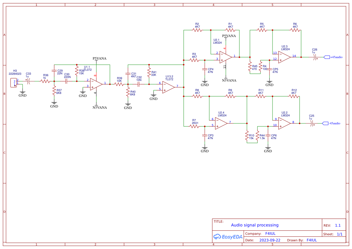Select the R38 15K resistor symbol

(77, 71)
